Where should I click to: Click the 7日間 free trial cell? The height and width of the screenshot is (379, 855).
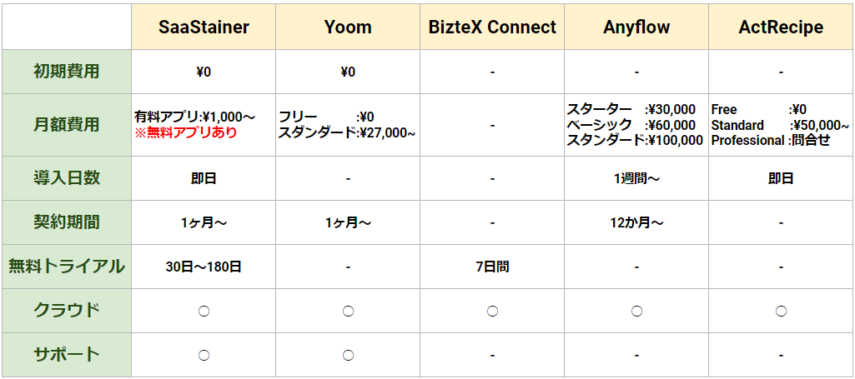(492, 267)
